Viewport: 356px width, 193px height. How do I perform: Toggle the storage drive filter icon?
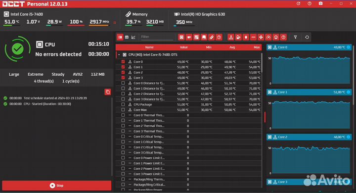(204, 37)
